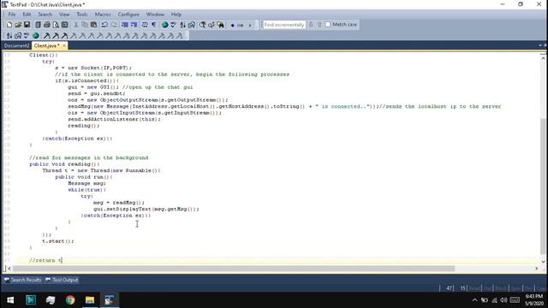
Task: Click the Manage Files toolbar icon
Action: click(38, 25)
